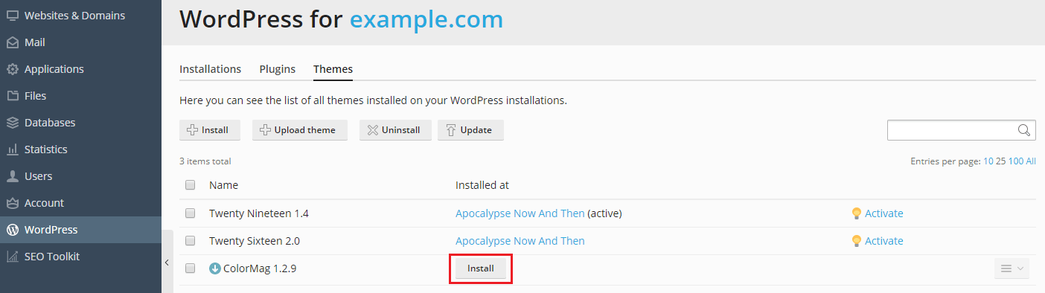Go to Applications gear icon

point(13,69)
